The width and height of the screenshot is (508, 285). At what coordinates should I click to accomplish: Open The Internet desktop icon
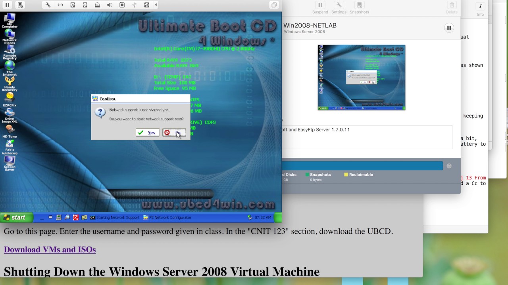10,68
